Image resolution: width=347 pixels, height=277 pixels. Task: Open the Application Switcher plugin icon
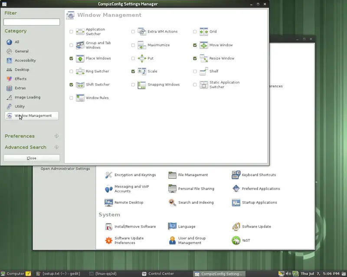point(80,32)
